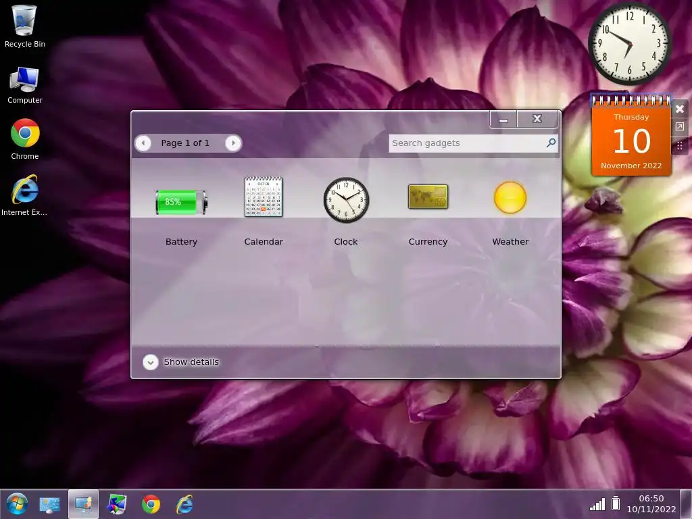
Task: Select the Chrome desktop shortcut
Action: 25,139
